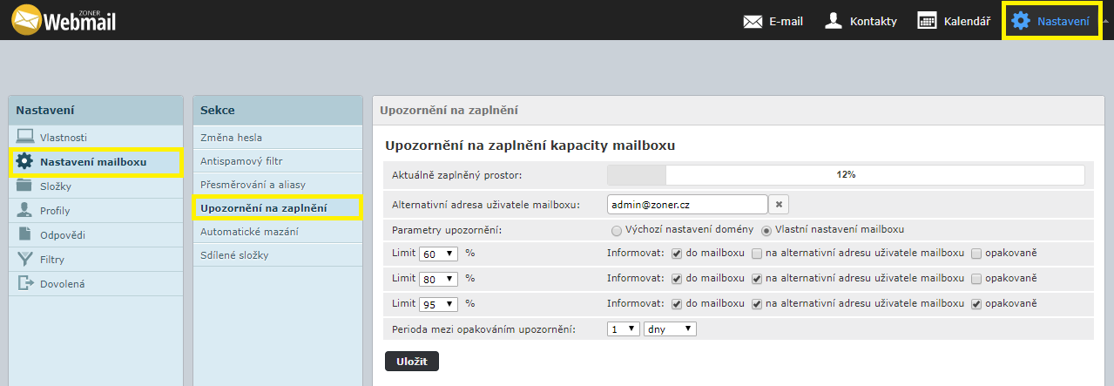This screenshot has width=1114, height=386.
Task: Open E-mail via envelope icon
Action: [x=753, y=21]
